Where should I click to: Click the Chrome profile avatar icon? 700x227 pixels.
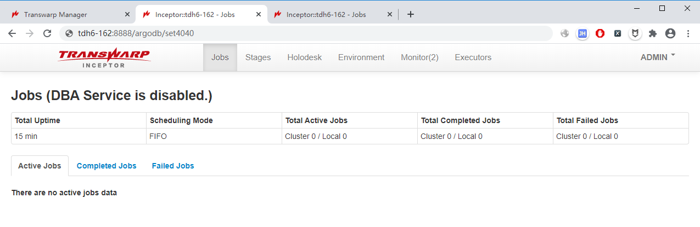670,33
